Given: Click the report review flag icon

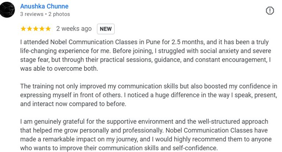Looking at the screenshot, I should (x=270, y=11).
